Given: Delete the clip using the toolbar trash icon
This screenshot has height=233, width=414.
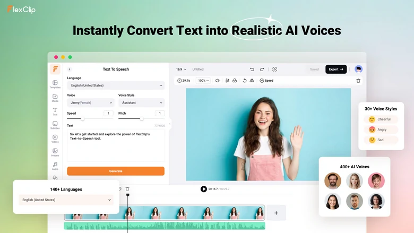Looking at the screenshot, I should point(358,81).
